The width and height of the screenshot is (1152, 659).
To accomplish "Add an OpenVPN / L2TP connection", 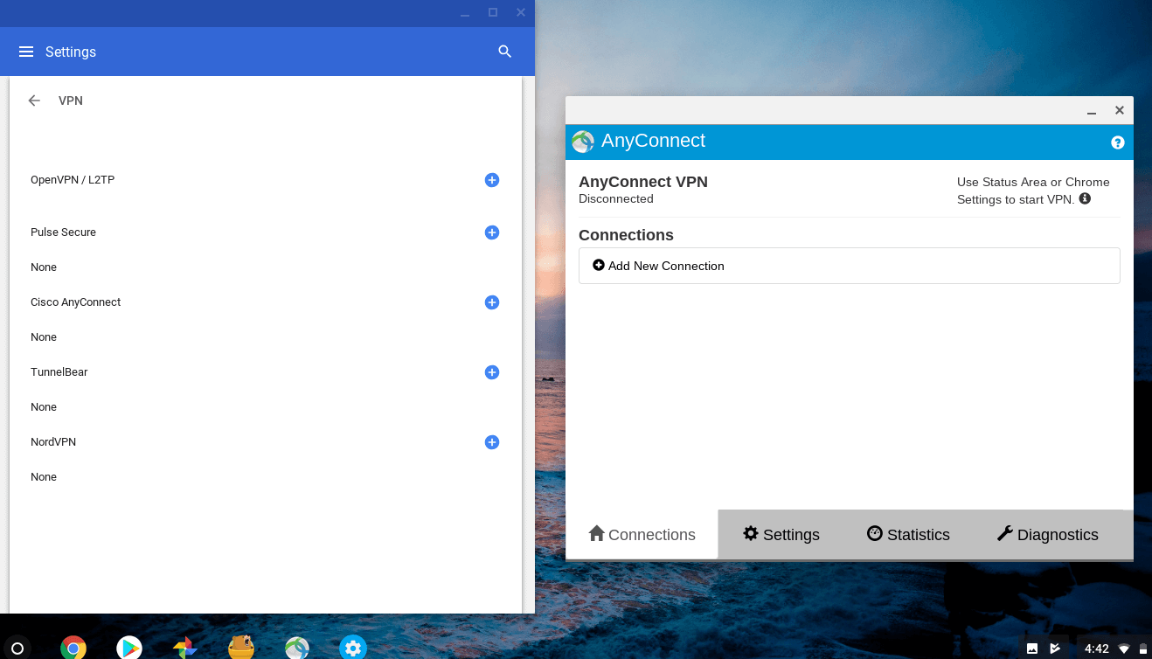I will [x=492, y=180].
